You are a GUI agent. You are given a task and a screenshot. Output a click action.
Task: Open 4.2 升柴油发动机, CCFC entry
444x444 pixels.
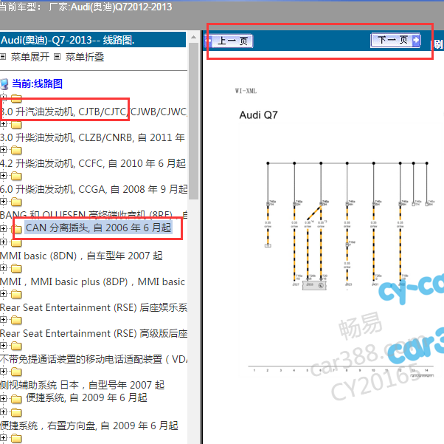point(93,163)
